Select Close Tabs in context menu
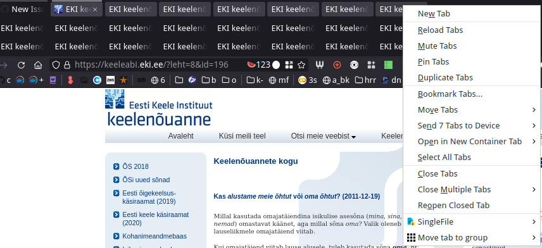 pyautogui.click(x=472, y=174)
